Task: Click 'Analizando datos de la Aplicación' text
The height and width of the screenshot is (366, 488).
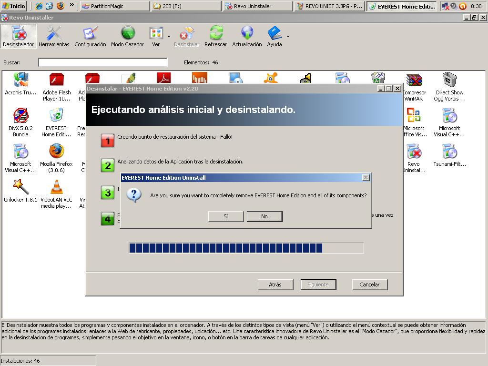Action: pyautogui.click(x=180, y=162)
